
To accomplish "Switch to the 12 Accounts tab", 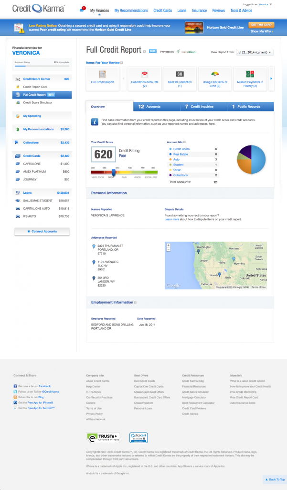I will click(x=157, y=107).
